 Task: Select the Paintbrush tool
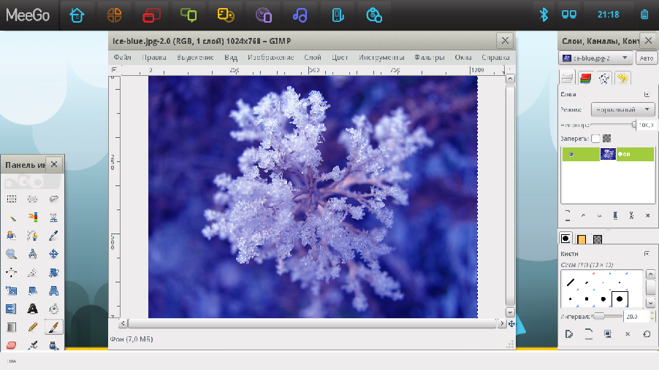(x=53, y=327)
